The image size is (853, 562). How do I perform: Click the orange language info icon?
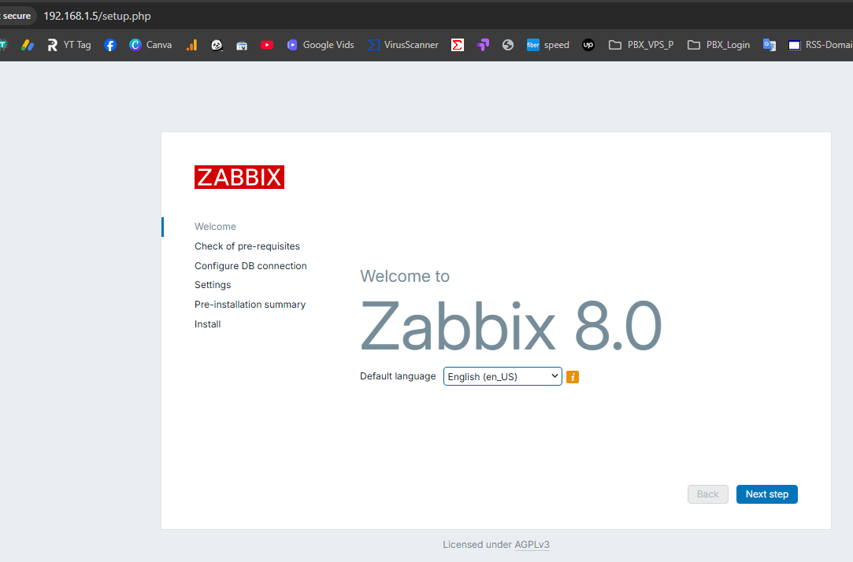coord(573,377)
